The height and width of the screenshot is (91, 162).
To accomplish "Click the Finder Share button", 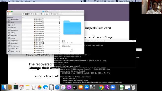I will click(47, 14).
